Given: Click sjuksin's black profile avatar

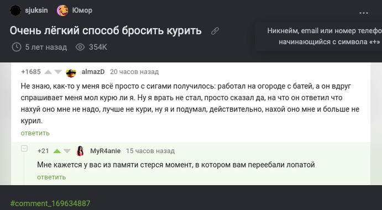Looking at the screenshot, I should [15, 11].
